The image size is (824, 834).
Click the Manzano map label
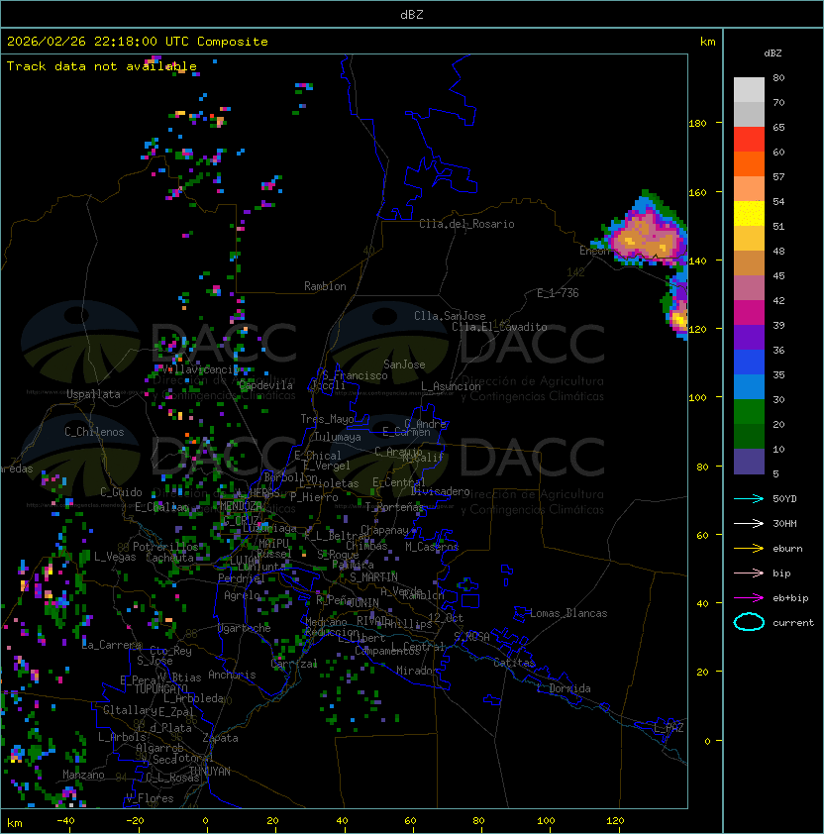click(83, 775)
